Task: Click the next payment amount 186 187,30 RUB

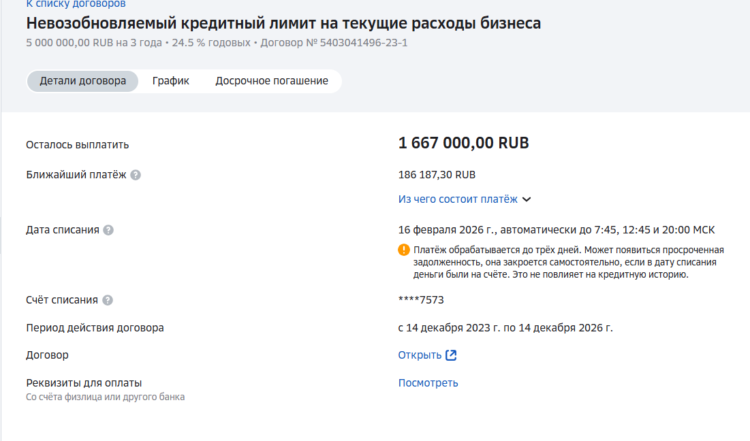Action: coord(437,175)
